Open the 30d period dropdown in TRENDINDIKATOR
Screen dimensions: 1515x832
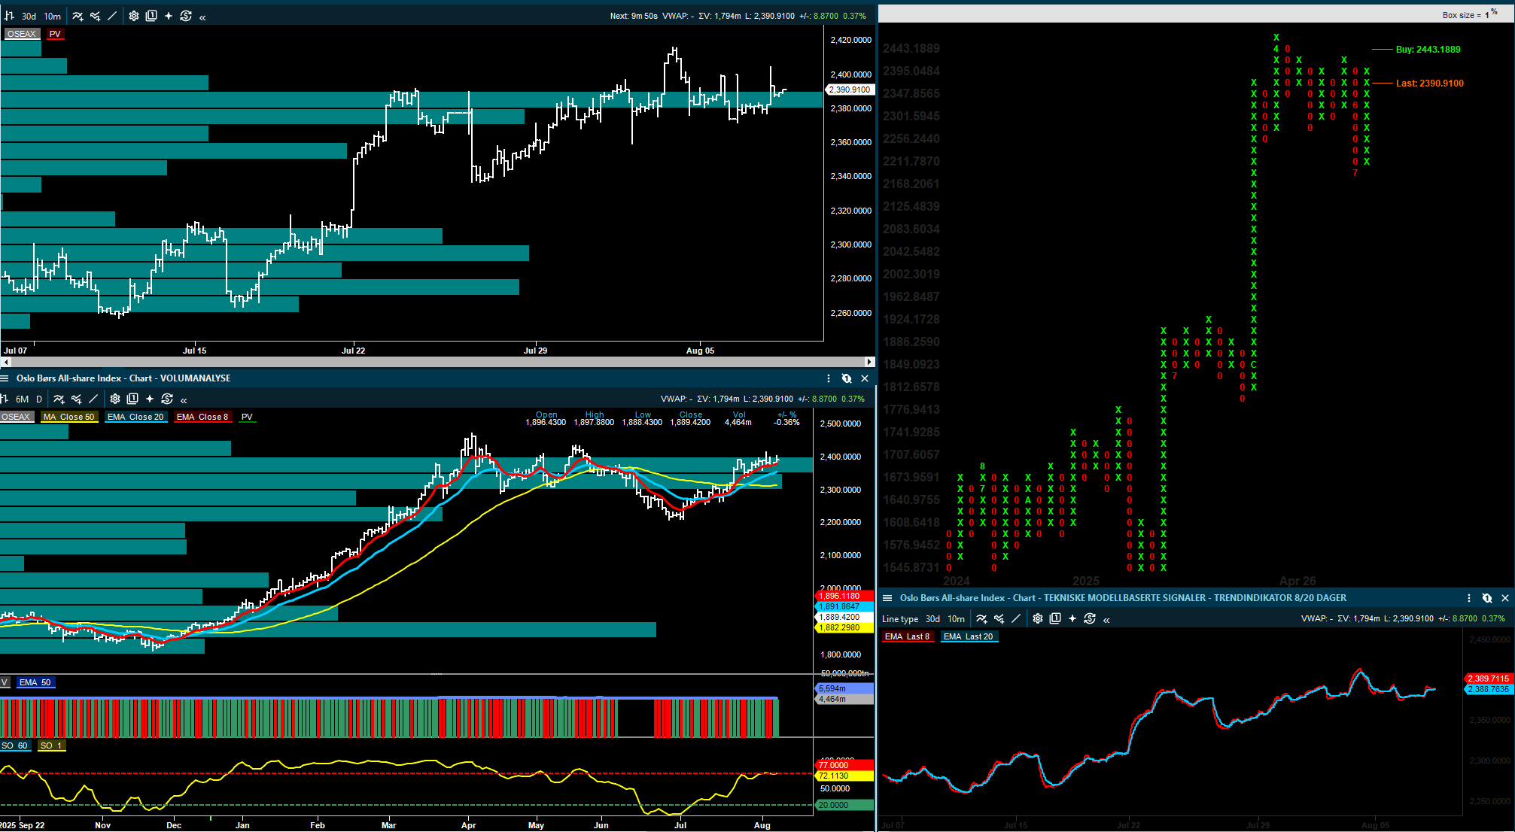tap(932, 619)
